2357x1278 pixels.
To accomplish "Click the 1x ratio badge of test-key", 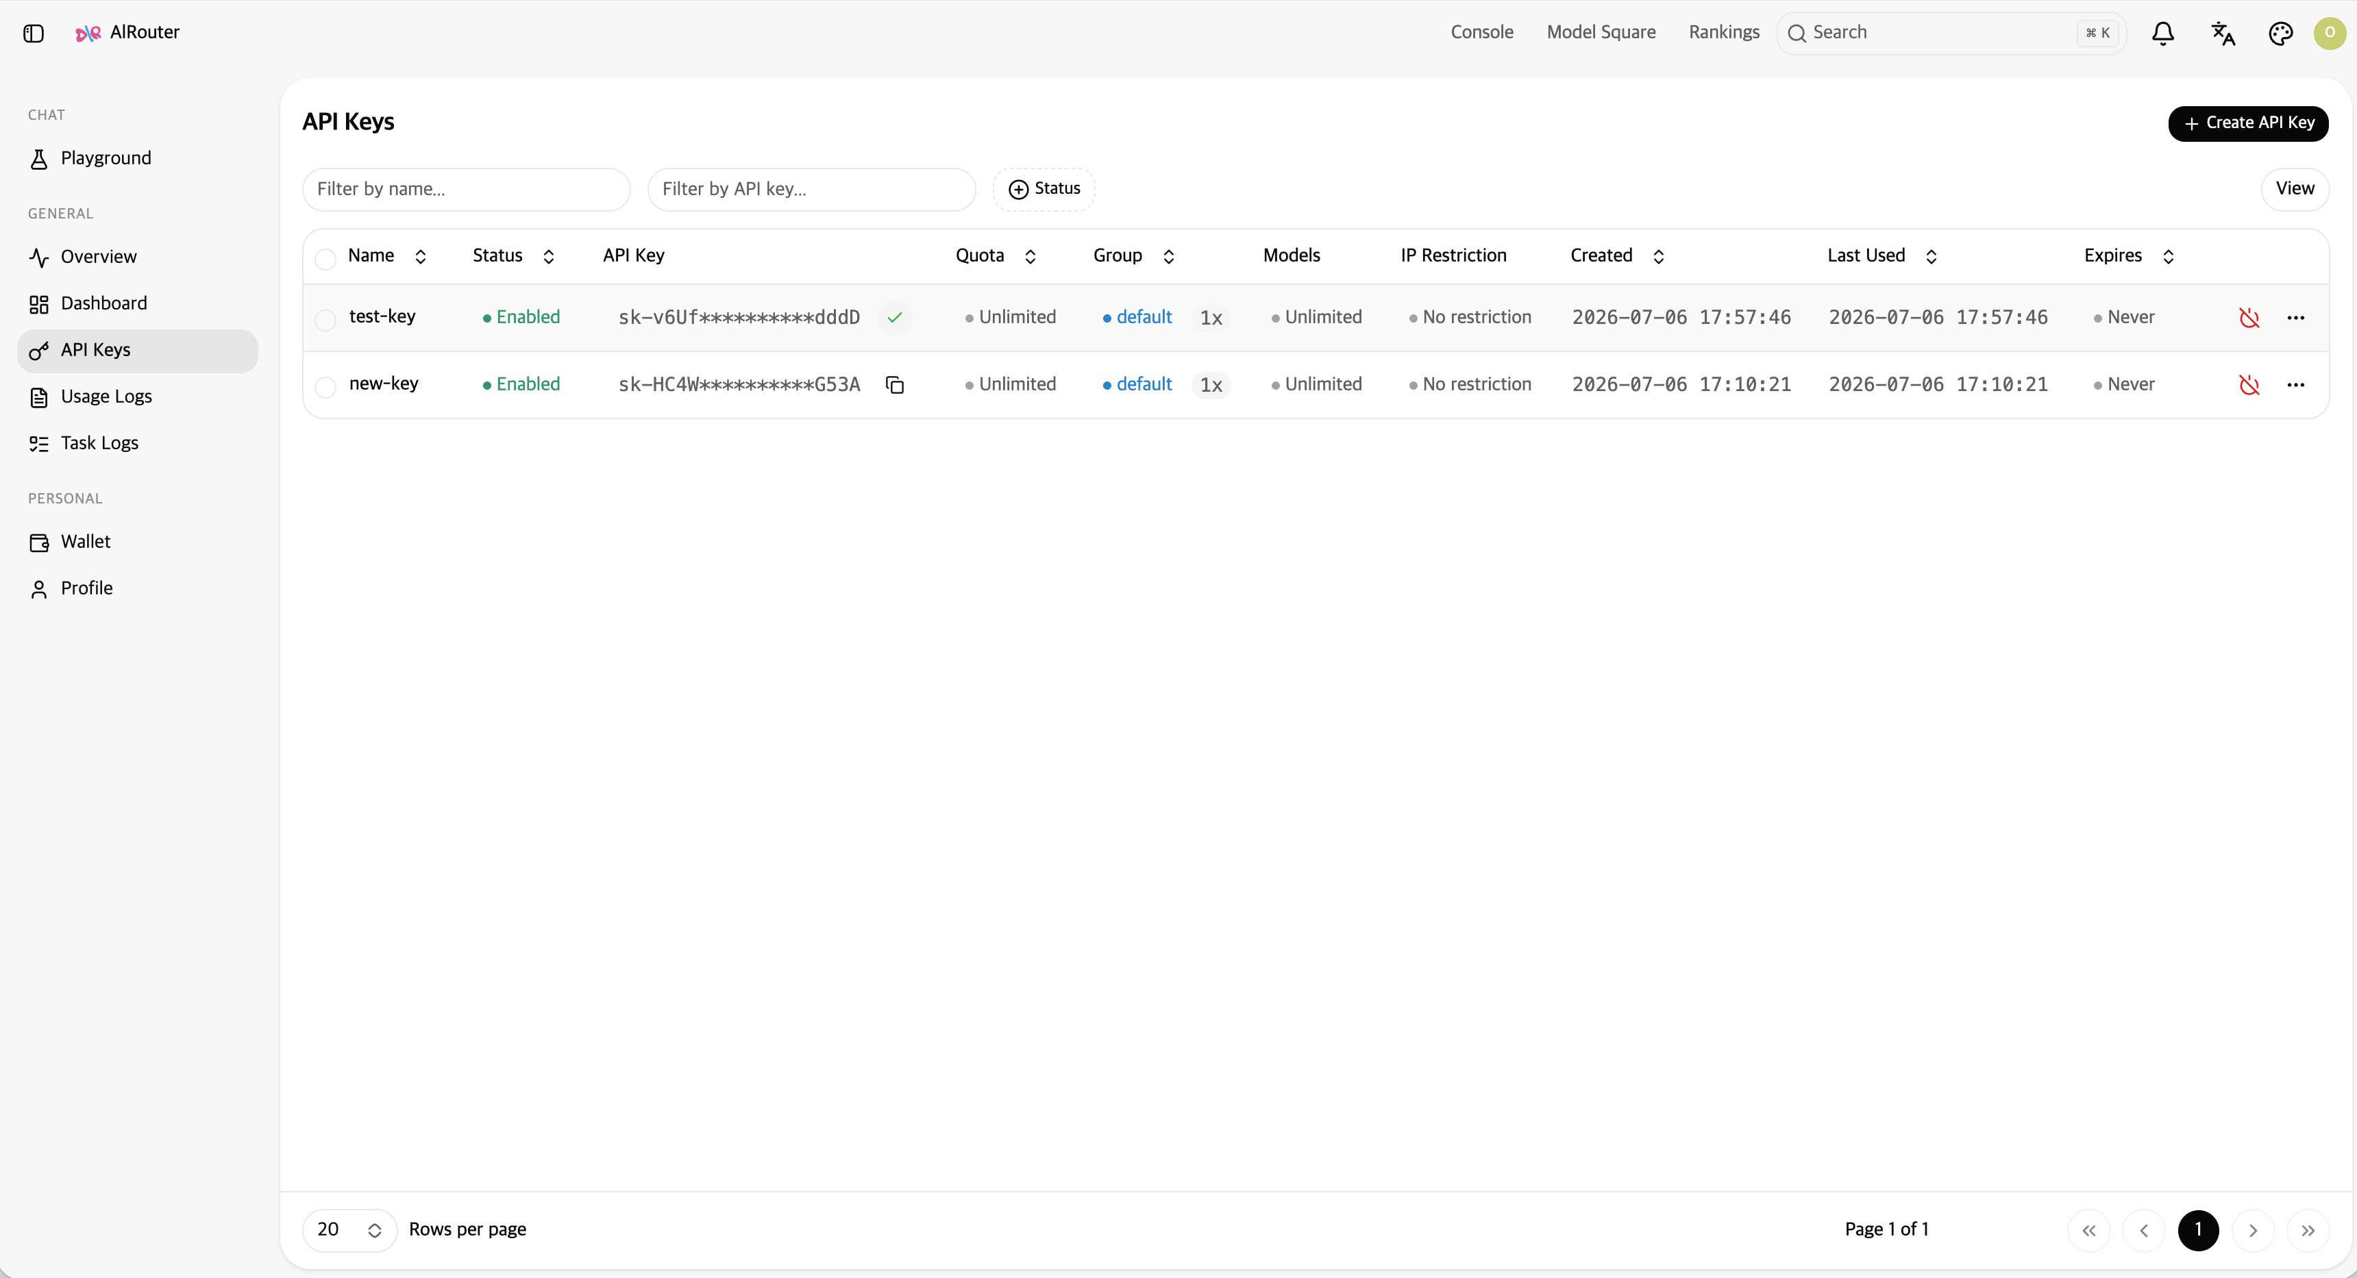I will tap(1211, 317).
